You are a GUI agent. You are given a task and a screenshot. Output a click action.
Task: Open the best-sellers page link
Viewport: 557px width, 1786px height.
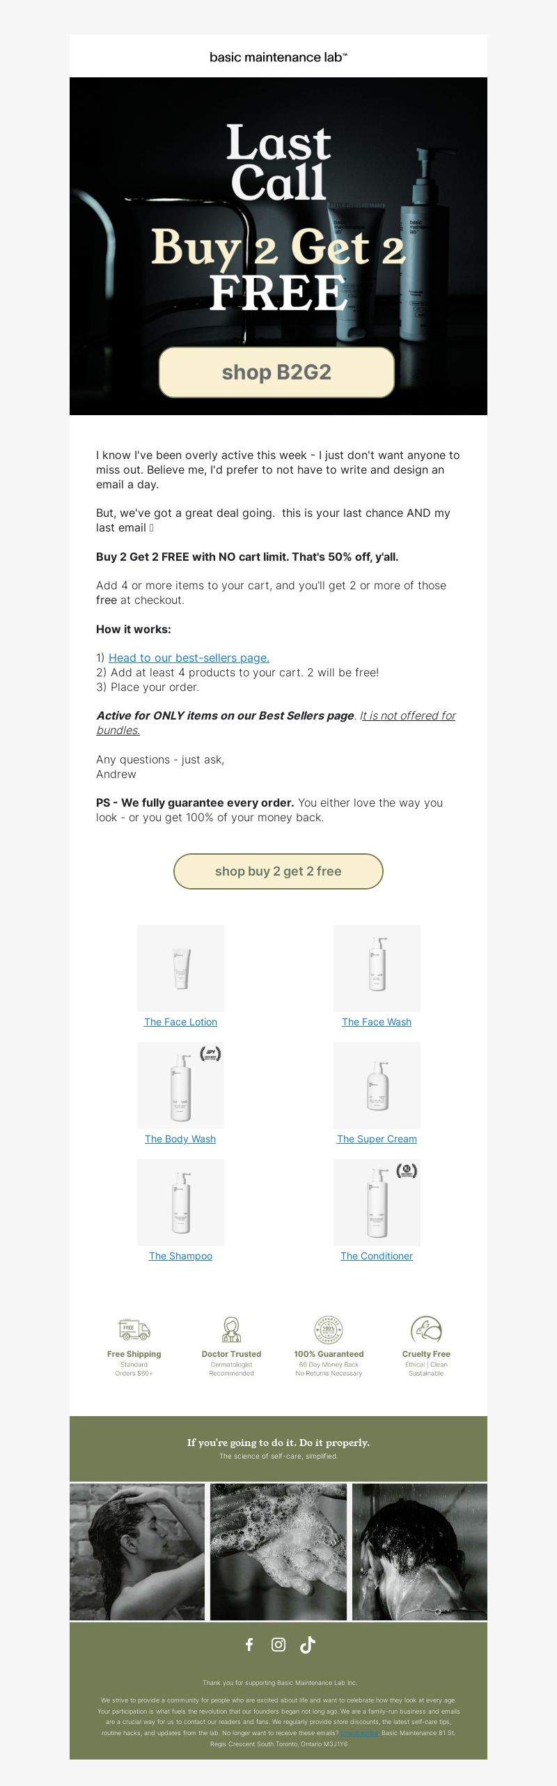tap(189, 658)
